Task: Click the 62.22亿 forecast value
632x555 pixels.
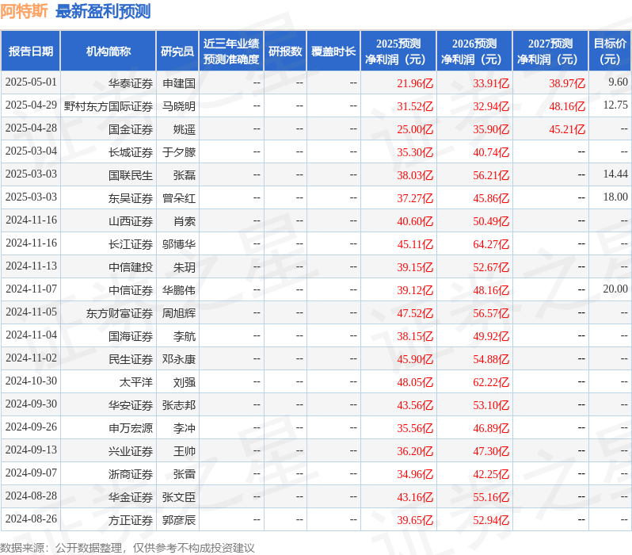Action: click(x=491, y=383)
